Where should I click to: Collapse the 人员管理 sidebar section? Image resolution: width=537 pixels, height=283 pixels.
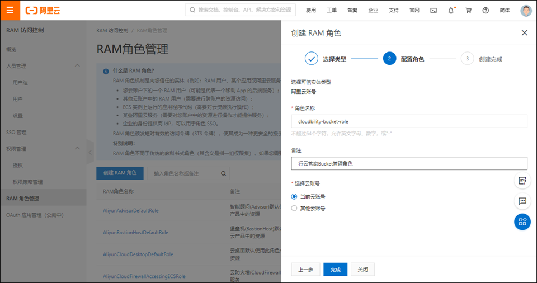[x=78, y=66]
